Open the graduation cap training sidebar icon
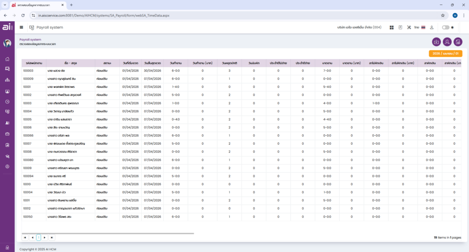469x252 pixels. pos(7,156)
